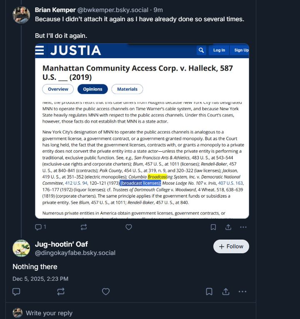The height and width of the screenshot is (319, 300).
Task: Bookmark Brian Kemper's post
Action: 213,227
